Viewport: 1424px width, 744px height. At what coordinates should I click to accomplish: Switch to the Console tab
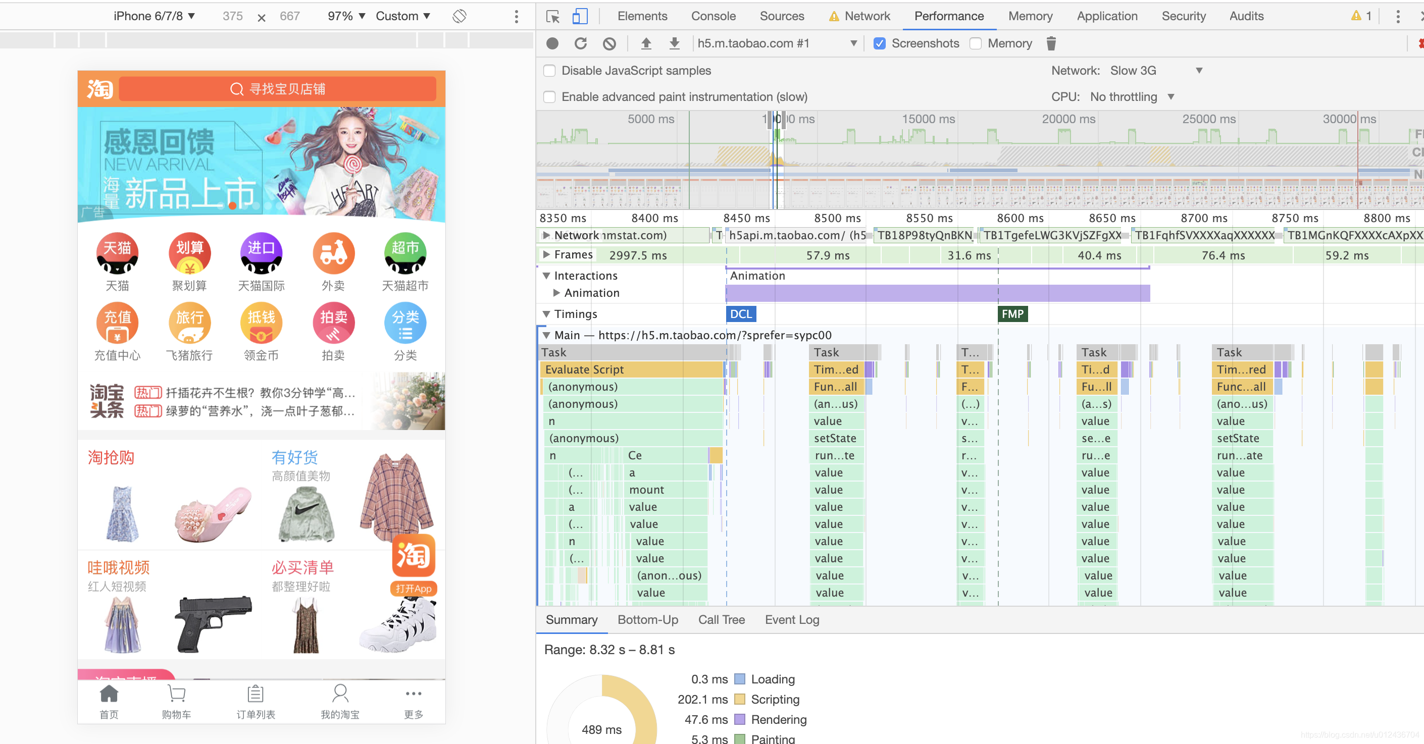pos(713,16)
